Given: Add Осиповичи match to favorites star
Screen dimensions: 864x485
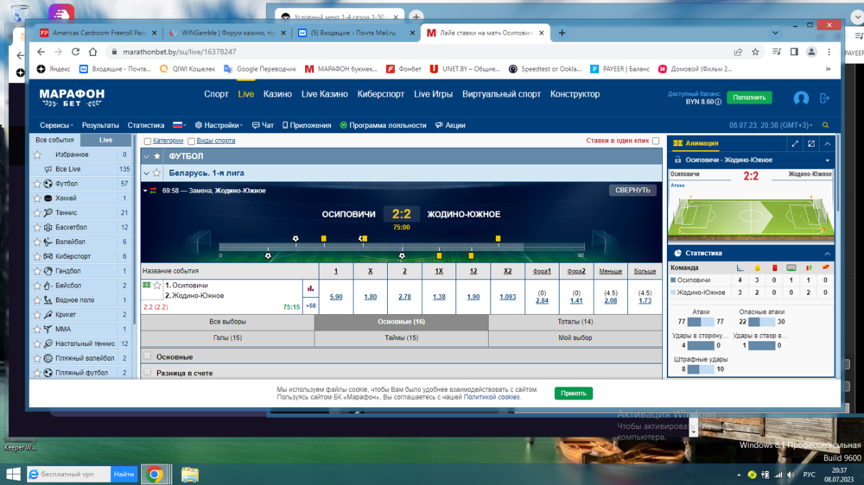Looking at the screenshot, I should (x=157, y=286).
